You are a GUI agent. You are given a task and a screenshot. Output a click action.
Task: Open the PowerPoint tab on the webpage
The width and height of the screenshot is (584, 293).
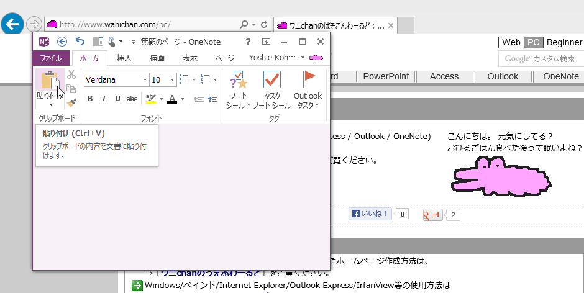coord(386,77)
